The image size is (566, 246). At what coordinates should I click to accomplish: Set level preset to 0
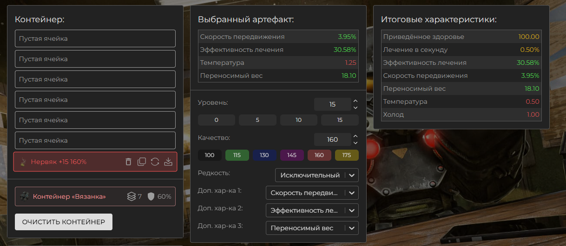pos(216,120)
